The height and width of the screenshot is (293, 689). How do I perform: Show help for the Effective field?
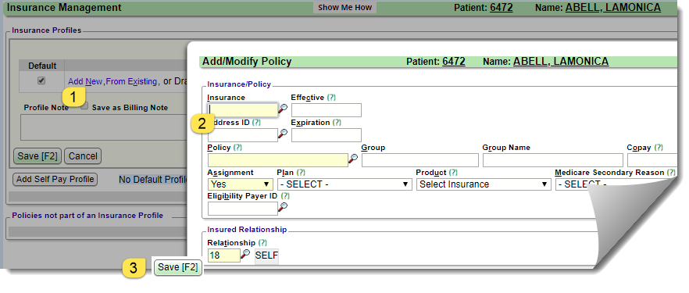[x=331, y=98]
